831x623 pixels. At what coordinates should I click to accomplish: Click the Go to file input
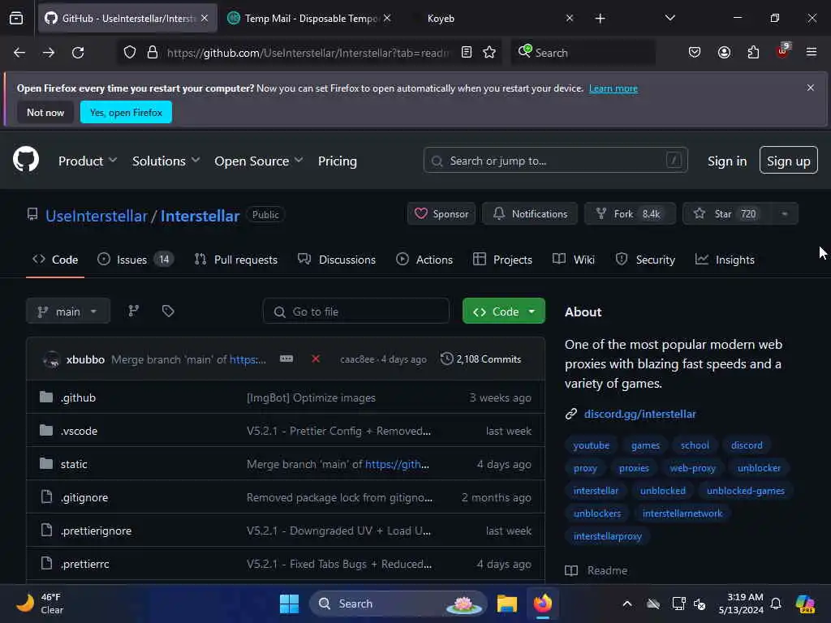[x=355, y=311]
